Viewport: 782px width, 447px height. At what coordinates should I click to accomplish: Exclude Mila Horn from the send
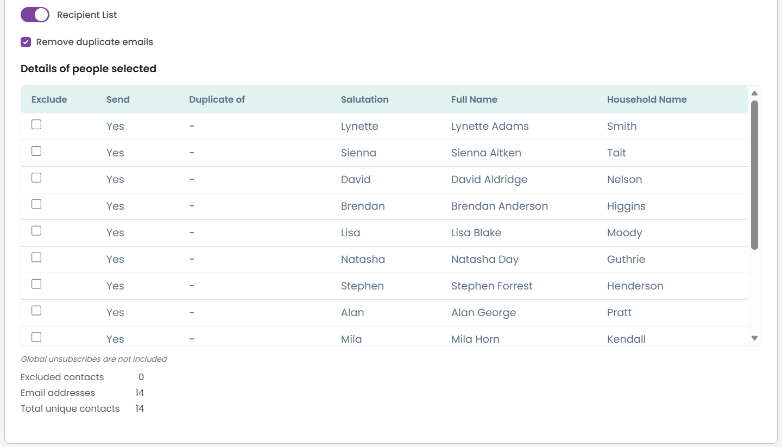click(36, 337)
